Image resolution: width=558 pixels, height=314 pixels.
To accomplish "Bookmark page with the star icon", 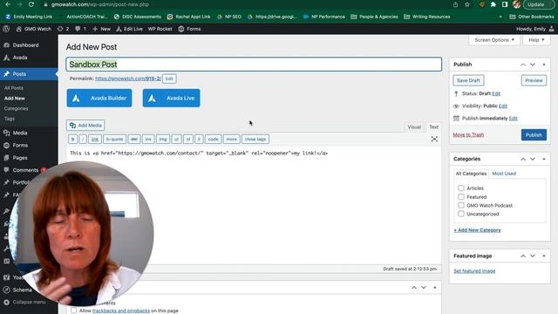I will pos(467,4).
